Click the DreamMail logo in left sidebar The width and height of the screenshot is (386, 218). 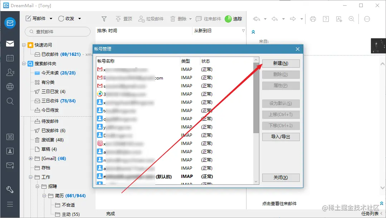10,23
